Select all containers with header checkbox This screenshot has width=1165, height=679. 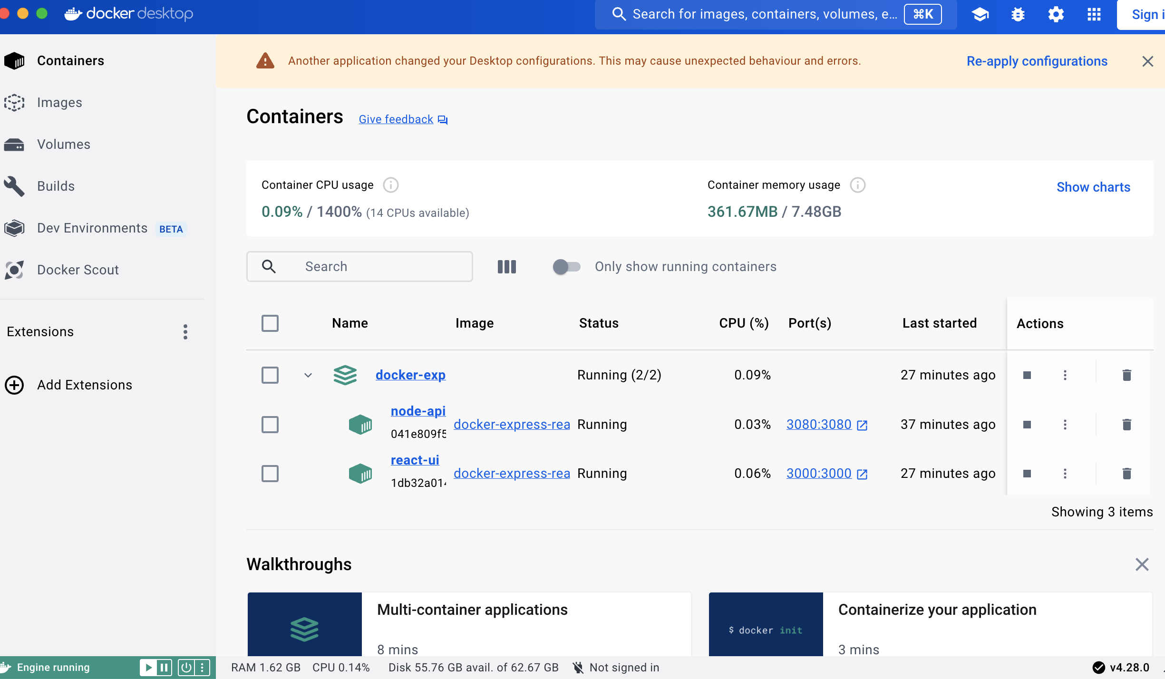point(270,323)
